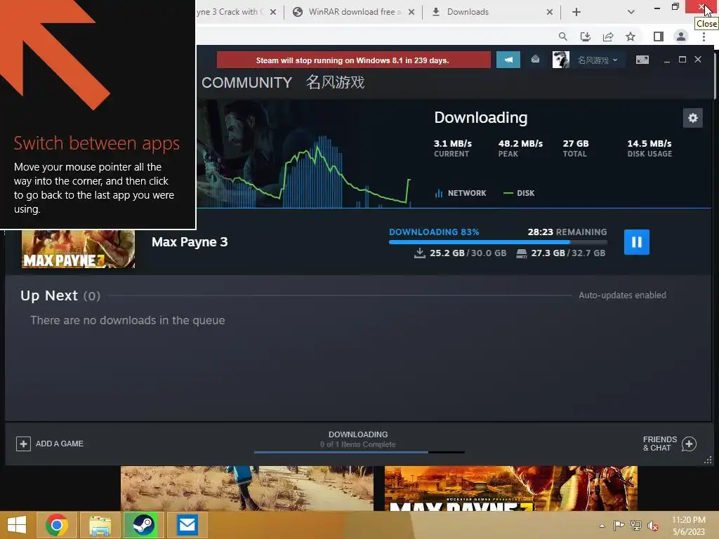This screenshot has width=719, height=539.
Task: Click Steam announcements megaphone icon
Action: [x=508, y=60]
